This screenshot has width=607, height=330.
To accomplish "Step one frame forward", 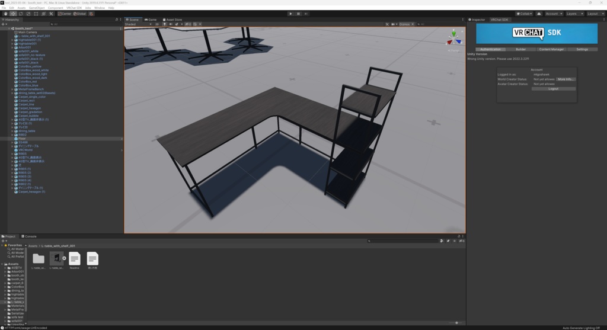I will [306, 14].
